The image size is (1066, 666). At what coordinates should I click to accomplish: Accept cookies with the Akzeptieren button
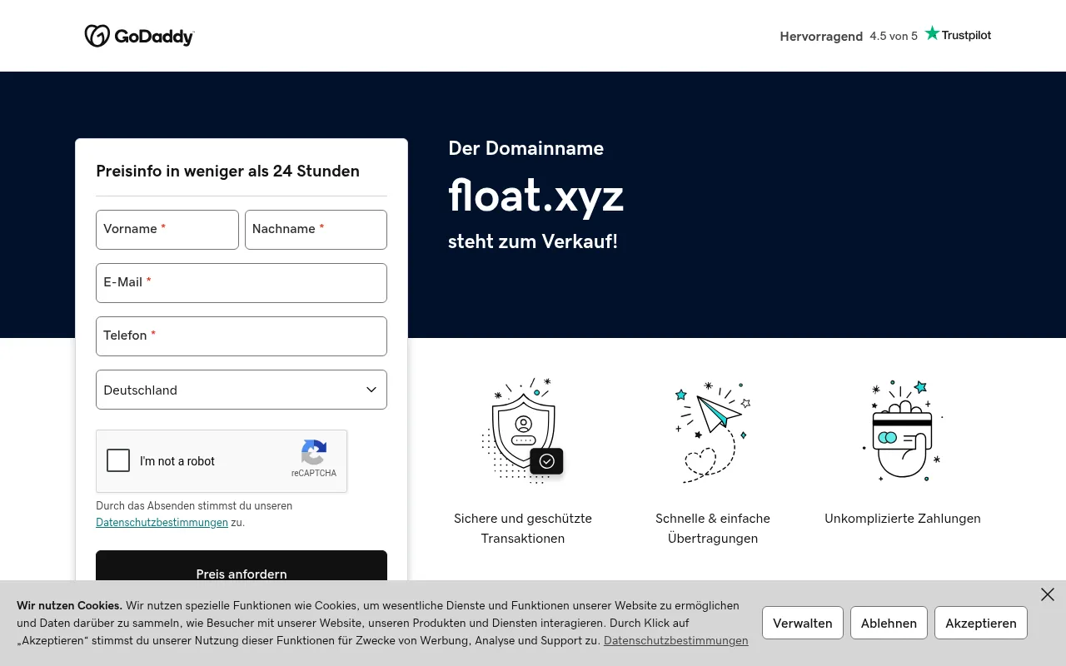(981, 623)
